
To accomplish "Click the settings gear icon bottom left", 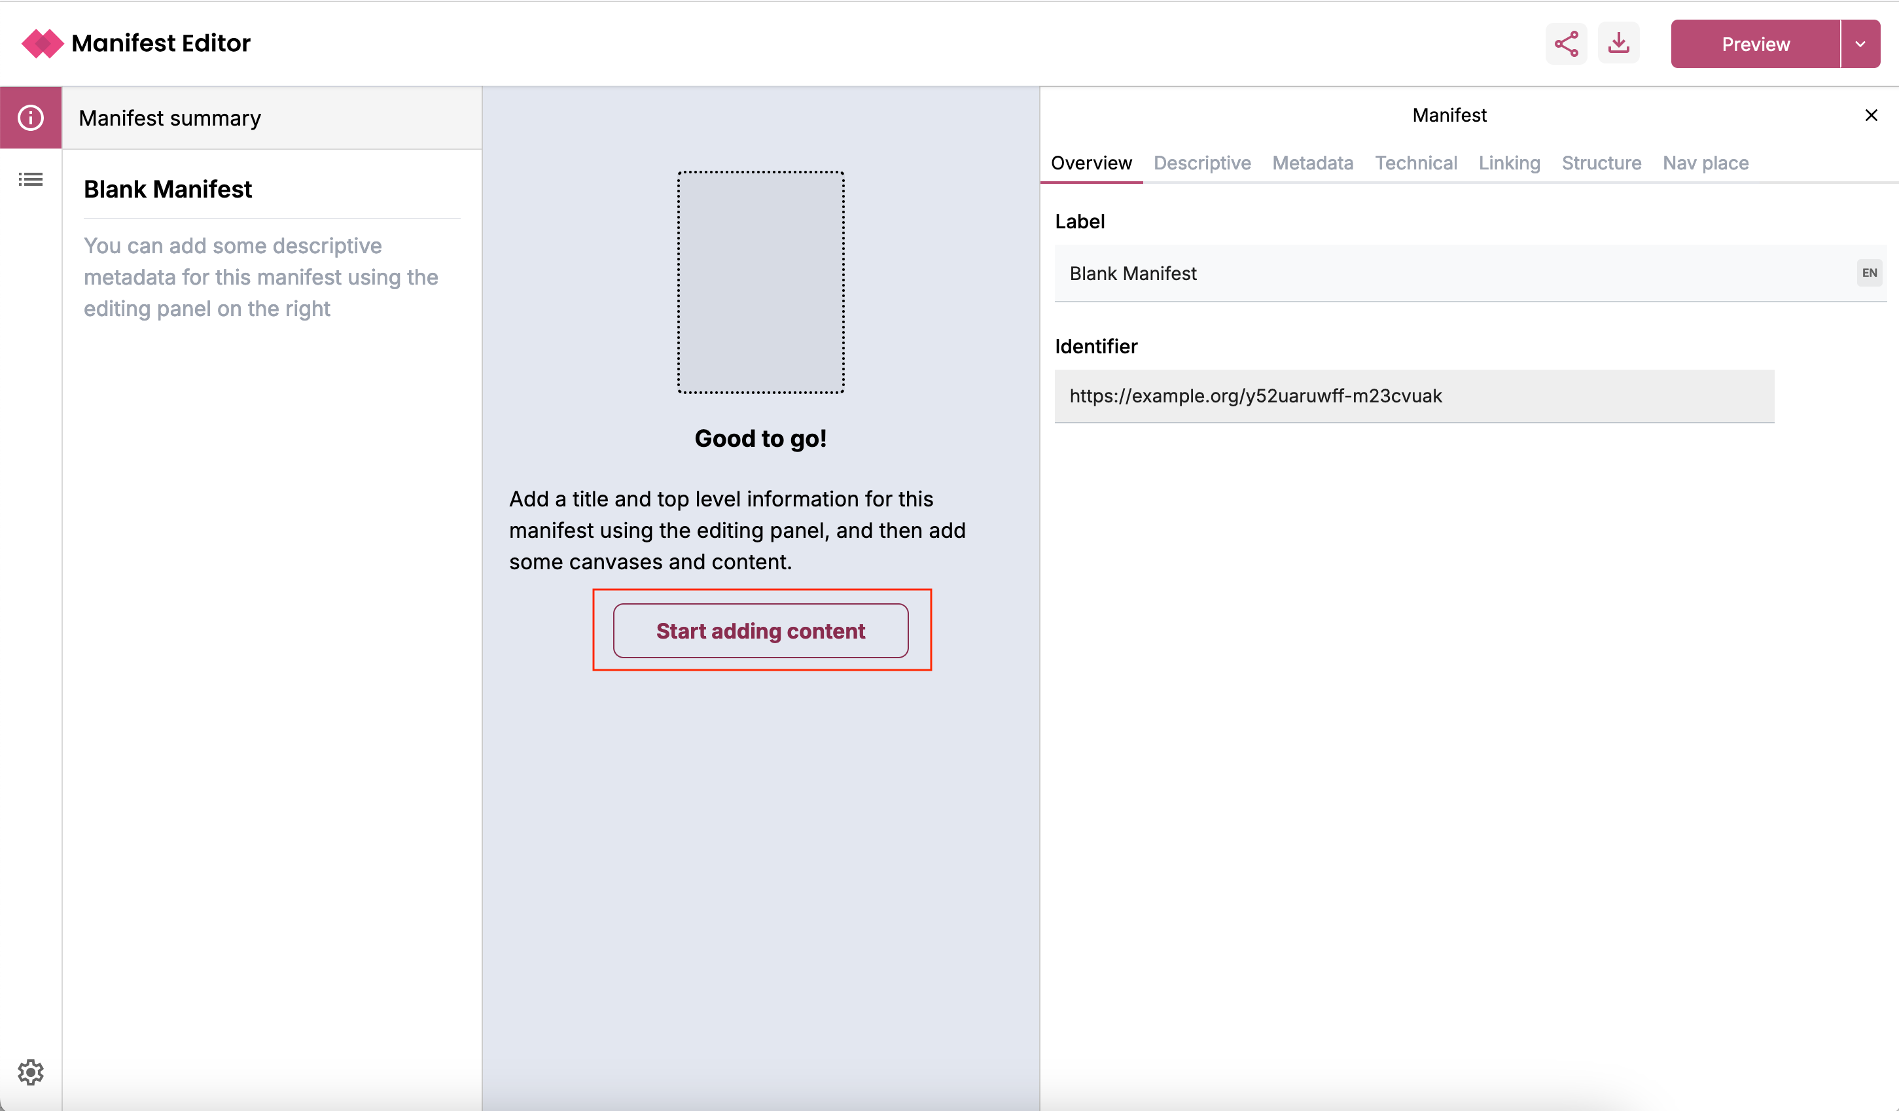I will point(32,1074).
